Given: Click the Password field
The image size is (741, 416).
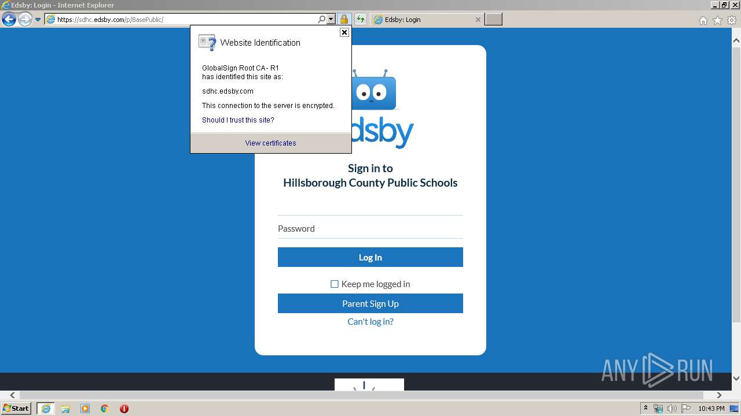Looking at the screenshot, I should coord(370,228).
